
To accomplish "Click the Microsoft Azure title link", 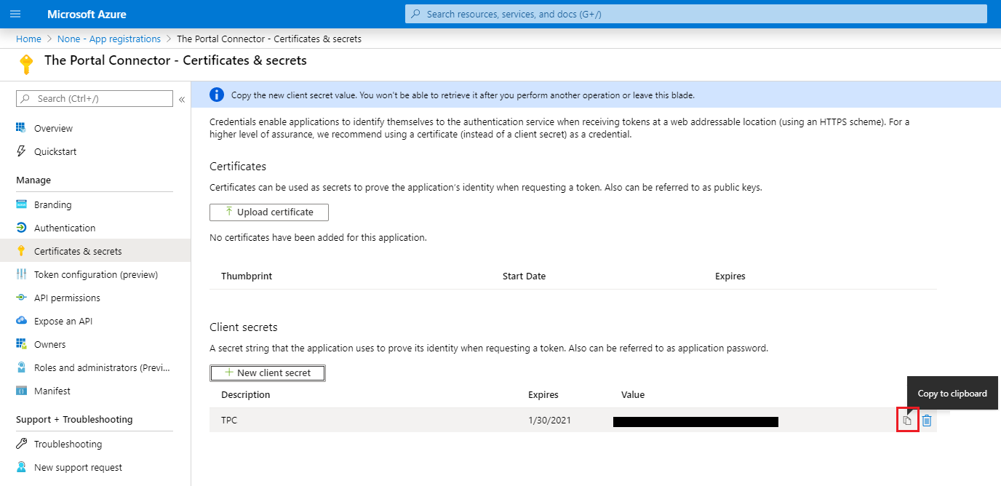I will tap(87, 14).
